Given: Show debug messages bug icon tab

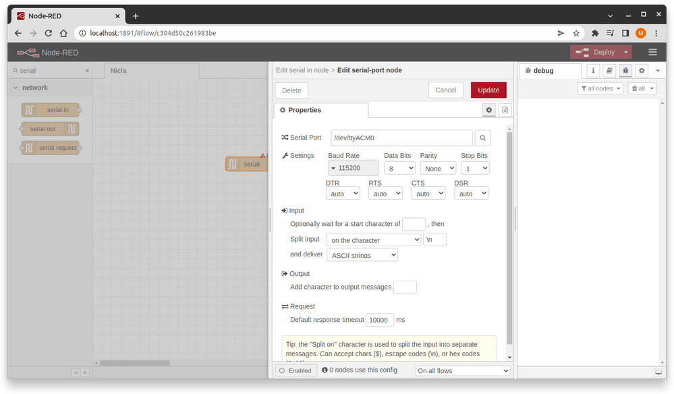Looking at the screenshot, I should click(625, 70).
